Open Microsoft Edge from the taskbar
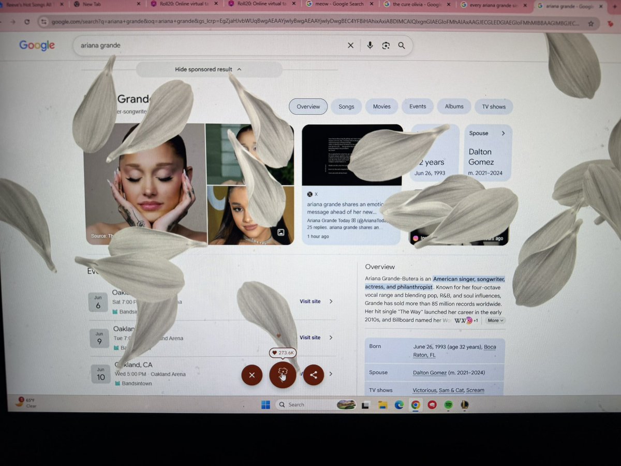This screenshot has height=466, width=621. point(399,405)
